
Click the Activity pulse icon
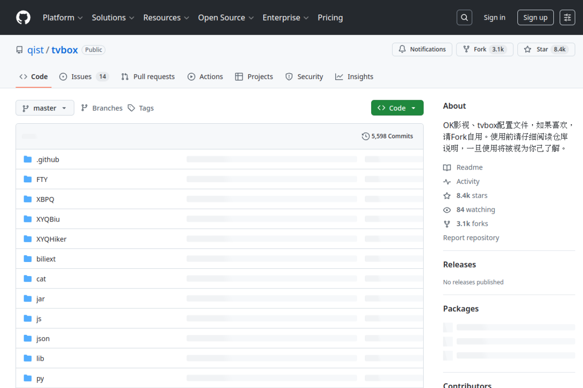coord(447,181)
